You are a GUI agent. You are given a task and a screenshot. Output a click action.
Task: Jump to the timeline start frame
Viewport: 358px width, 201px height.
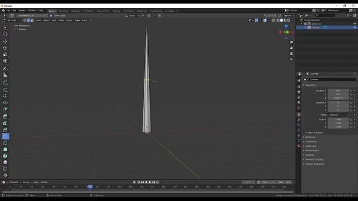pos(139,183)
